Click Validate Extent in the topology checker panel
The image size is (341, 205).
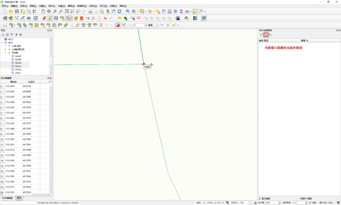(266, 35)
